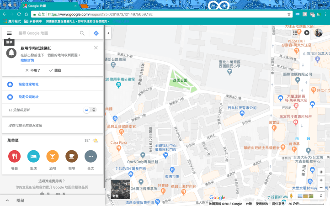This screenshot has width=330, height=206.
Task: Open Google account avatar
Action: [x=319, y=32]
